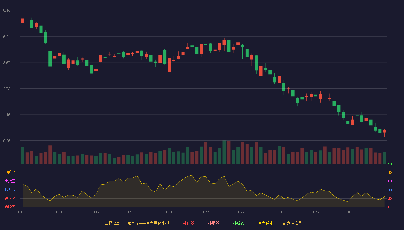Select the 建仓区 zone label
Viewport: 404px width, 230px height.
(10, 198)
